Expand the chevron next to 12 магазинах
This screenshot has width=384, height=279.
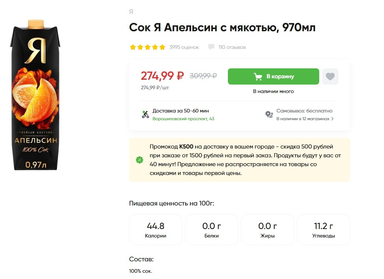[332, 119]
